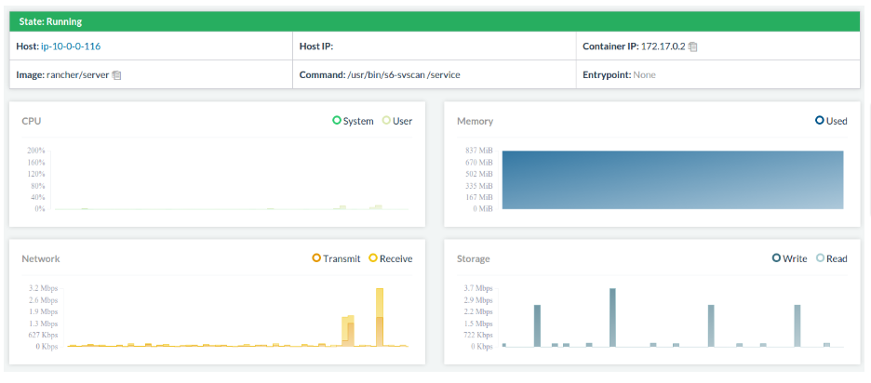
Task: Click inside the blue Memory usage area
Action: [672, 179]
